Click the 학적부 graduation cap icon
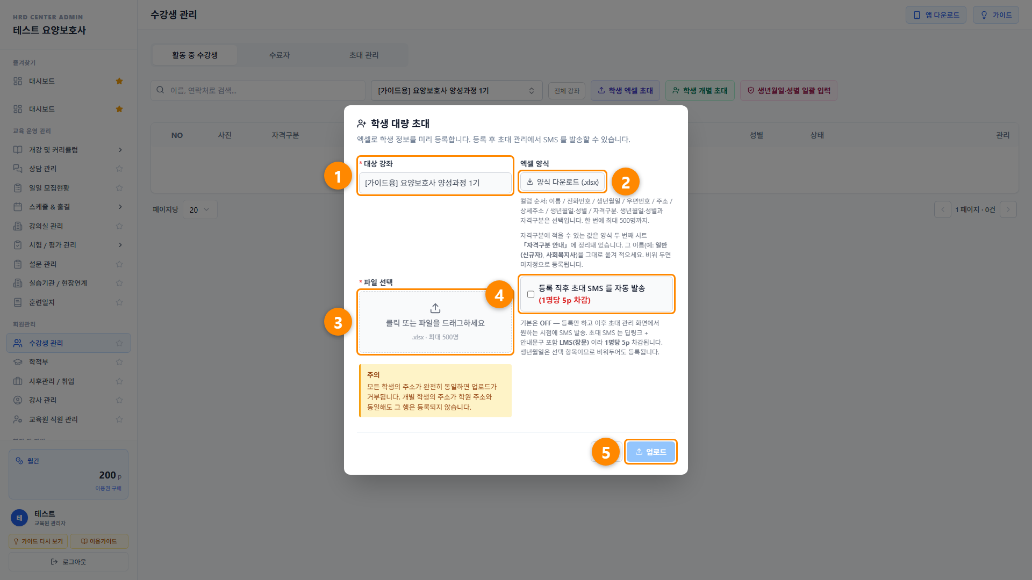The width and height of the screenshot is (1032, 580). [x=18, y=362]
